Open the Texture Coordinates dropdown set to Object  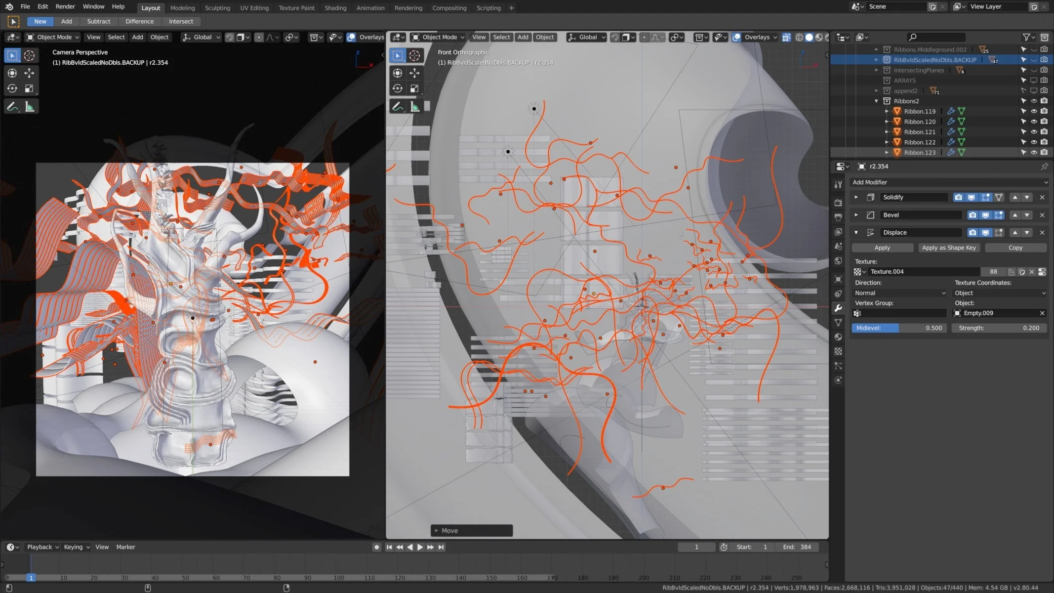[x=1000, y=293]
